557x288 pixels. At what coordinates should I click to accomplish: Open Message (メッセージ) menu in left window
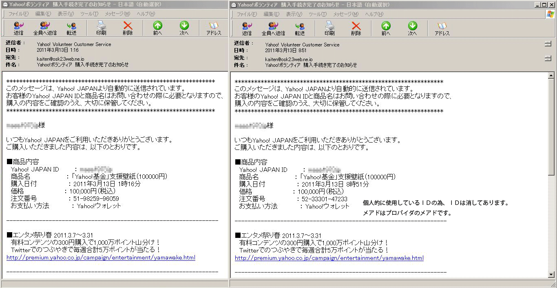(117, 14)
